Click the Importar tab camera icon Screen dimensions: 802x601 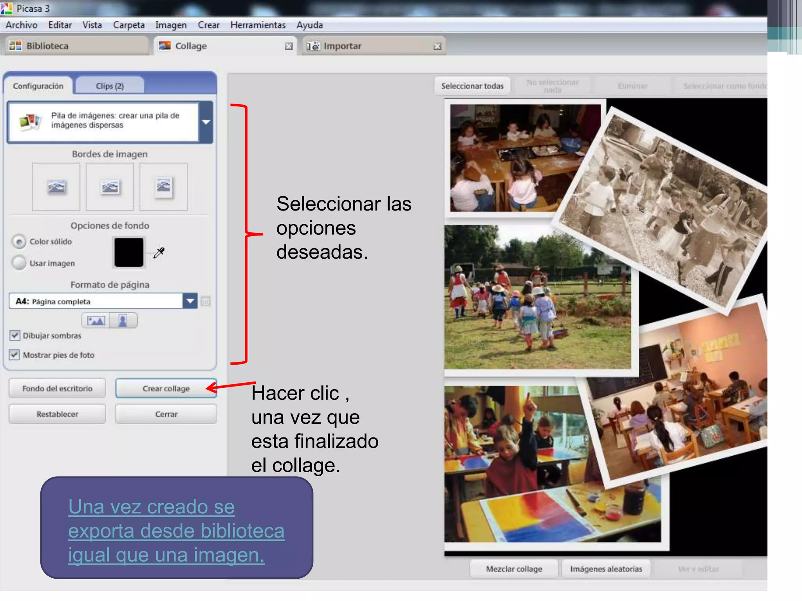(x=313, y=46)
